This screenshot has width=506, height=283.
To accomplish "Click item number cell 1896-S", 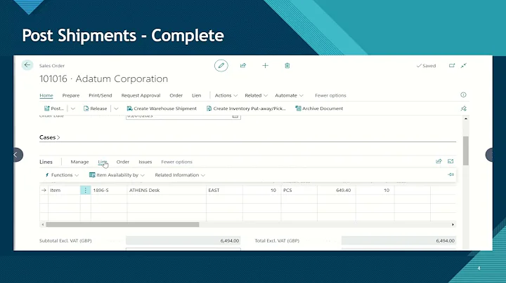I will click(x=109, y=190).
